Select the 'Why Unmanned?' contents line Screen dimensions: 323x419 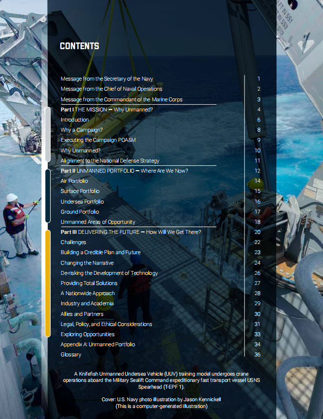pos(81,150)
